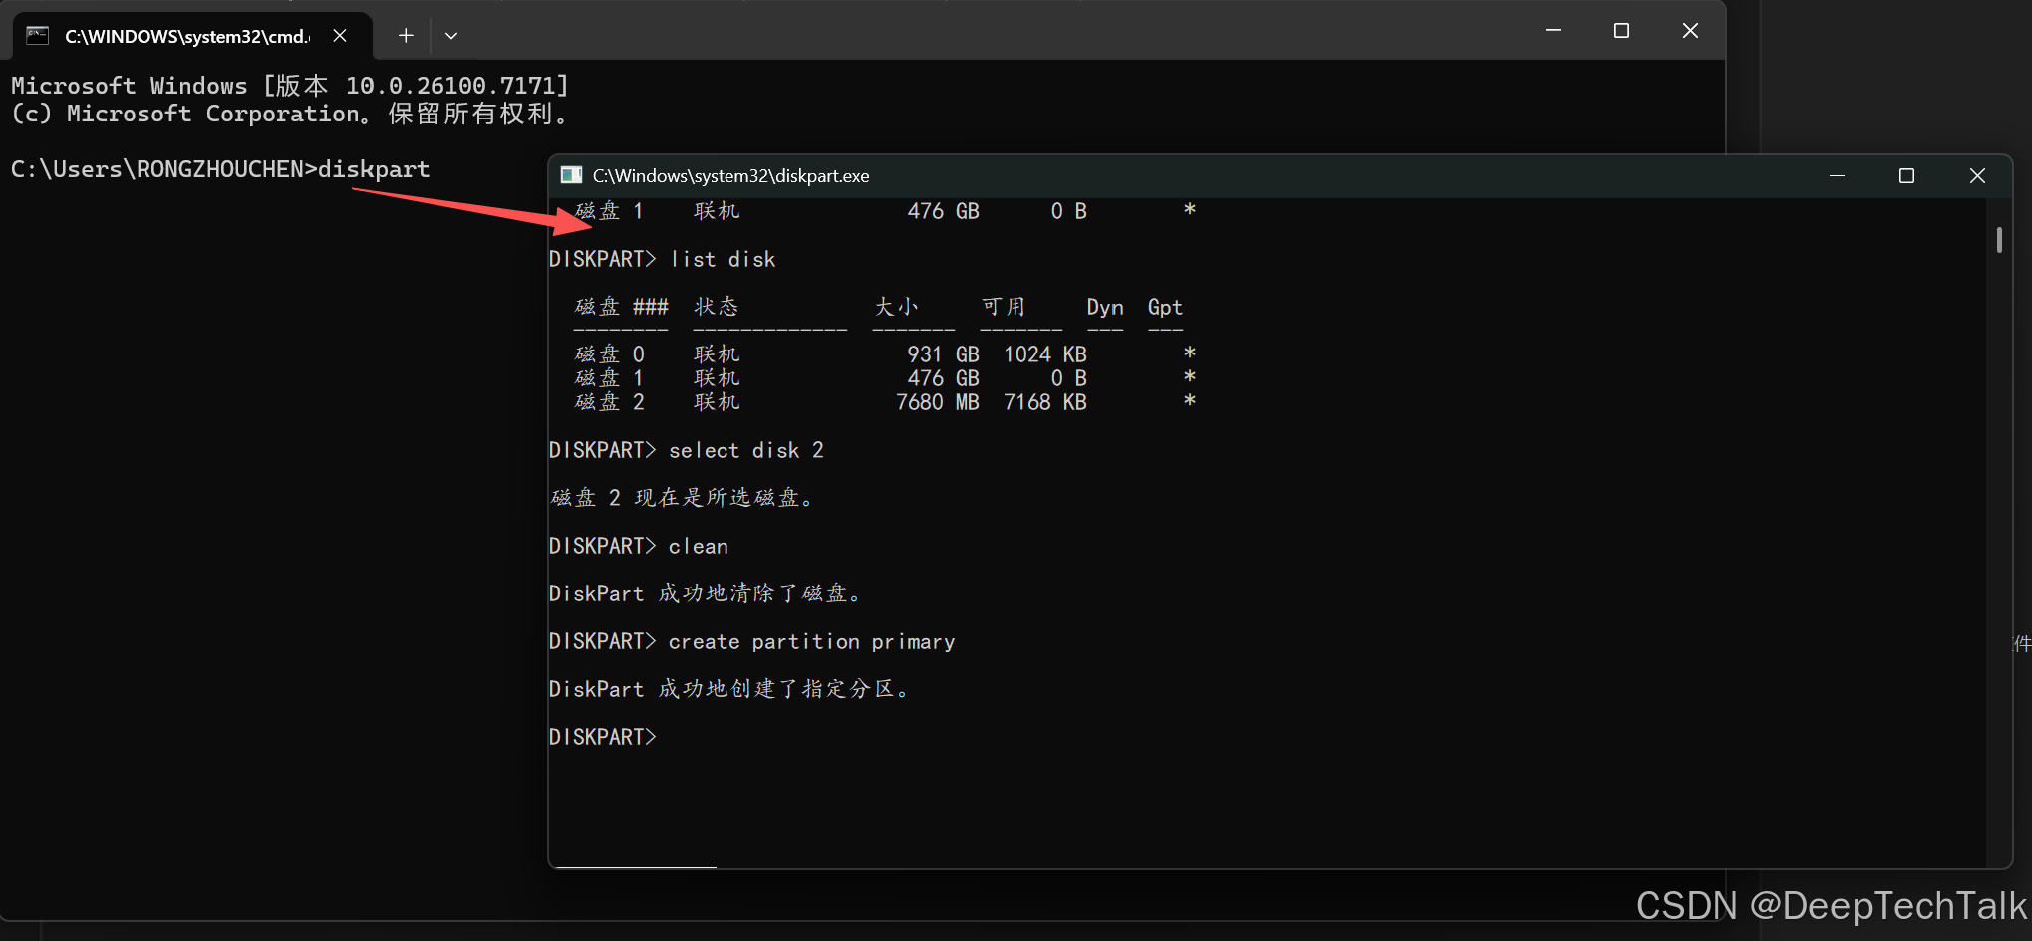This screenshot has width=2032, height=941.
Task: Click 'DiskPart 成功地创建了指定分区。' message
Action: [729, 689]
